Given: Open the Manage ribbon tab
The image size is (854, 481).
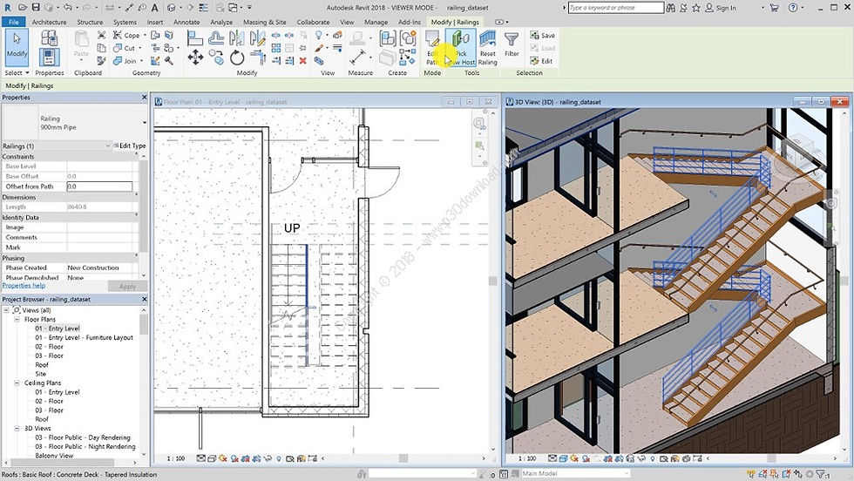Looking at the screenshot, I should tap(376, 23).
